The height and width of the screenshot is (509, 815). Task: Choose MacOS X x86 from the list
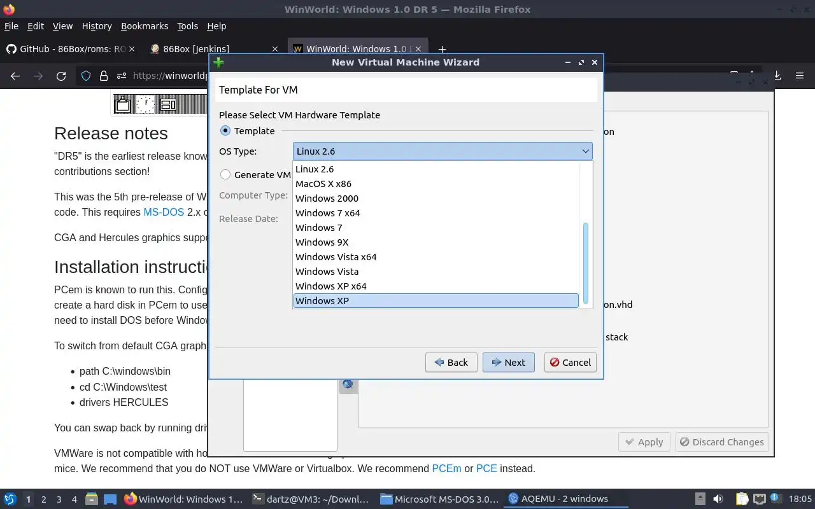(x=436, y=184)
